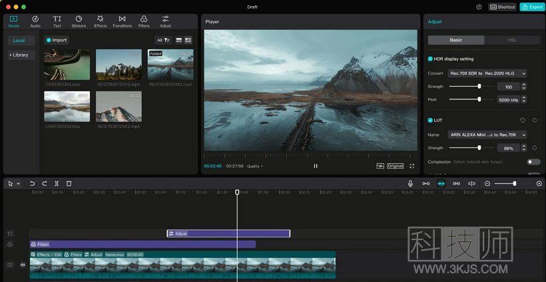Enable the Complexion toggle

click(533, 162)
